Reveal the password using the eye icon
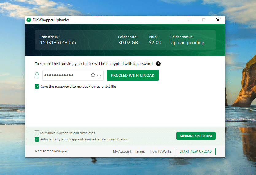Screen dimensions: 256x175 [99, 75]
